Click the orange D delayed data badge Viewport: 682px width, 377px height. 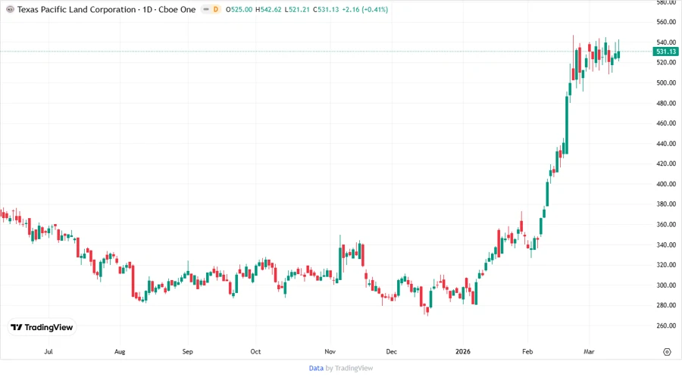(x=216, y=9)
